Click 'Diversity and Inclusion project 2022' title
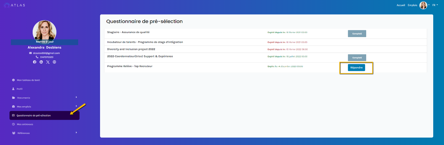444x145 pixels. click(x=131, y=49)
